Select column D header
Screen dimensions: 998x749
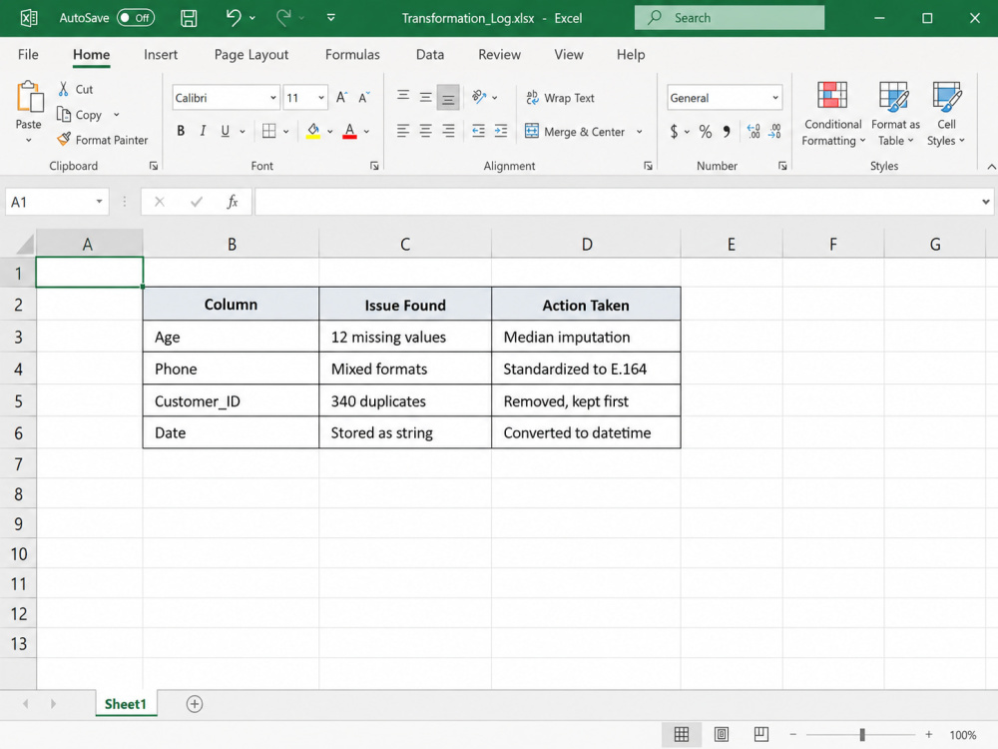[x=586, y=245]
